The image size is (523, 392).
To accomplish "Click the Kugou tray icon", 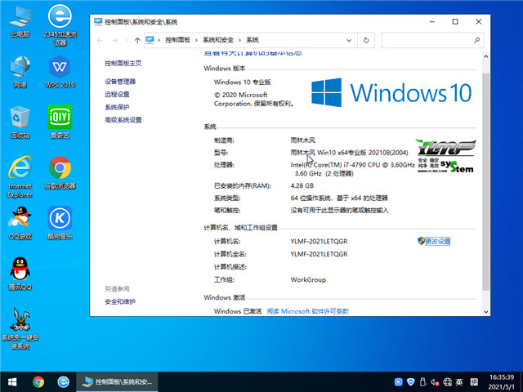I will click(398, 381).
